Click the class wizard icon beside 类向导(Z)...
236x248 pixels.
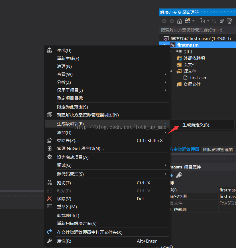49,140
